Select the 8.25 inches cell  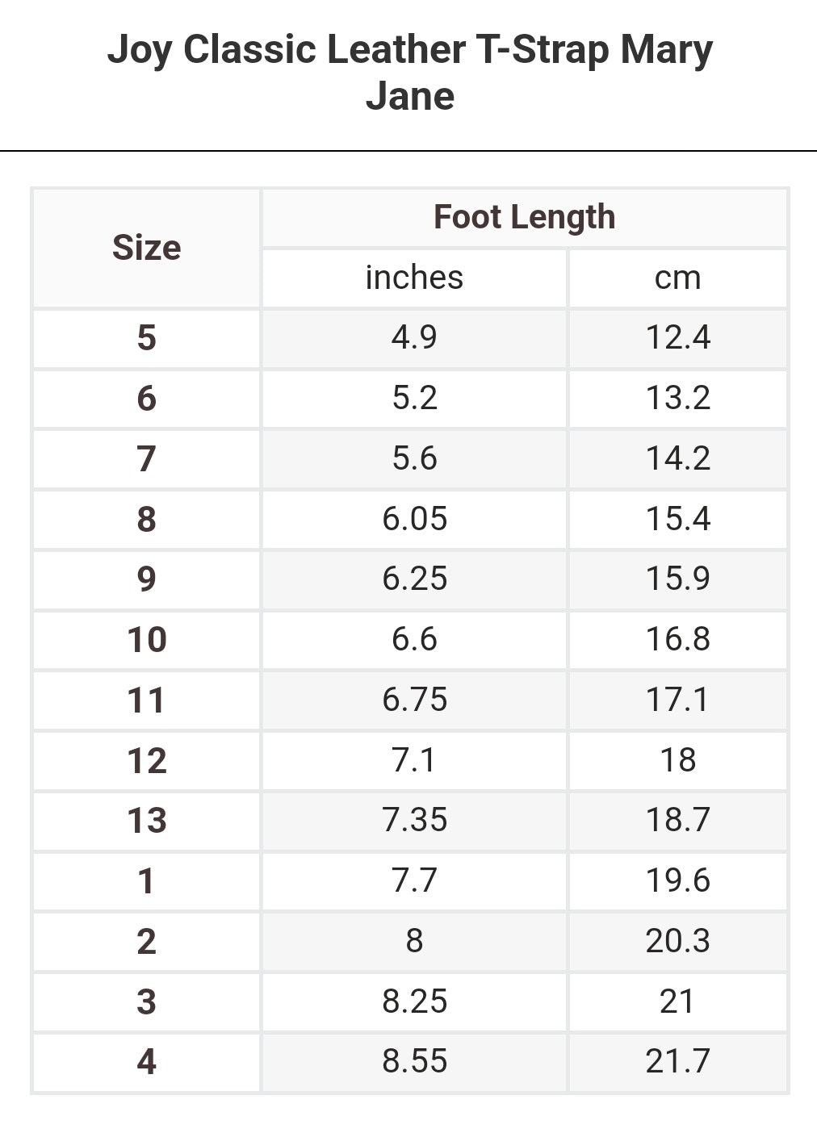coord(414,1001)
